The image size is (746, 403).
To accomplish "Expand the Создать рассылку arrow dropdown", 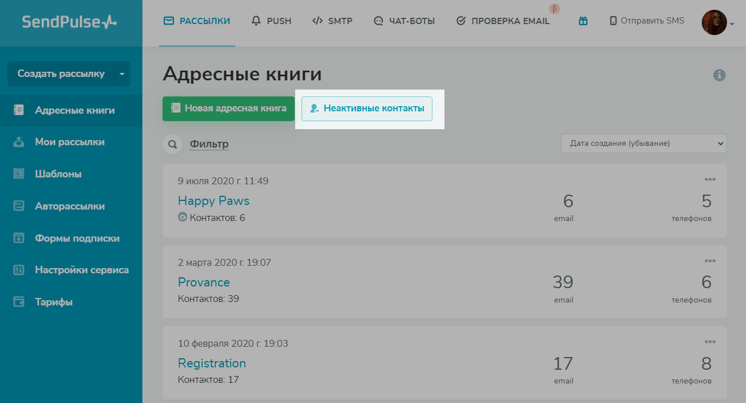I will coord(122,73).
